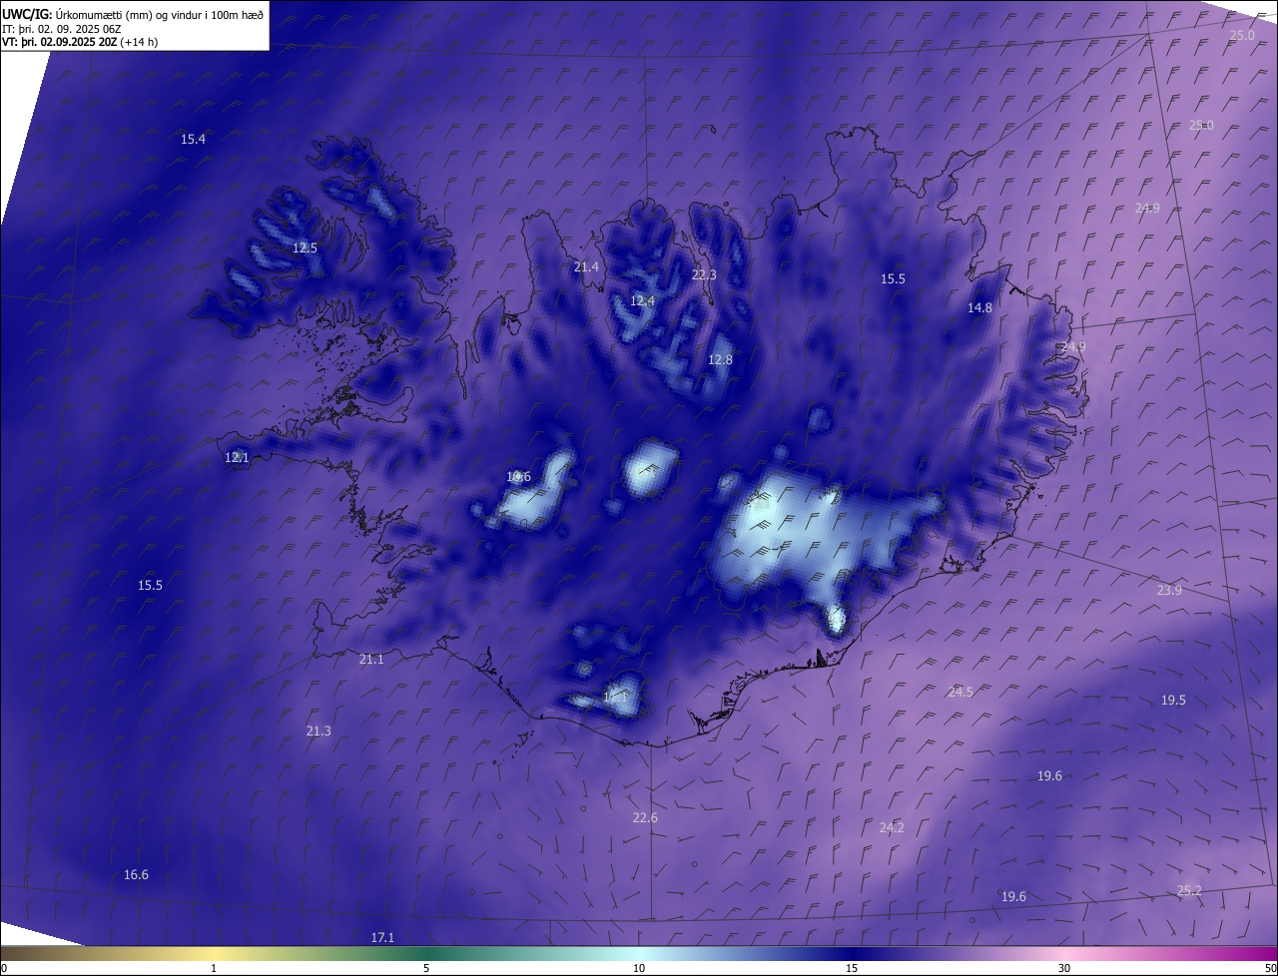Pick the 12.4 value label
Viewport: 1278px width, 976px height.
[x=642, y=300]
